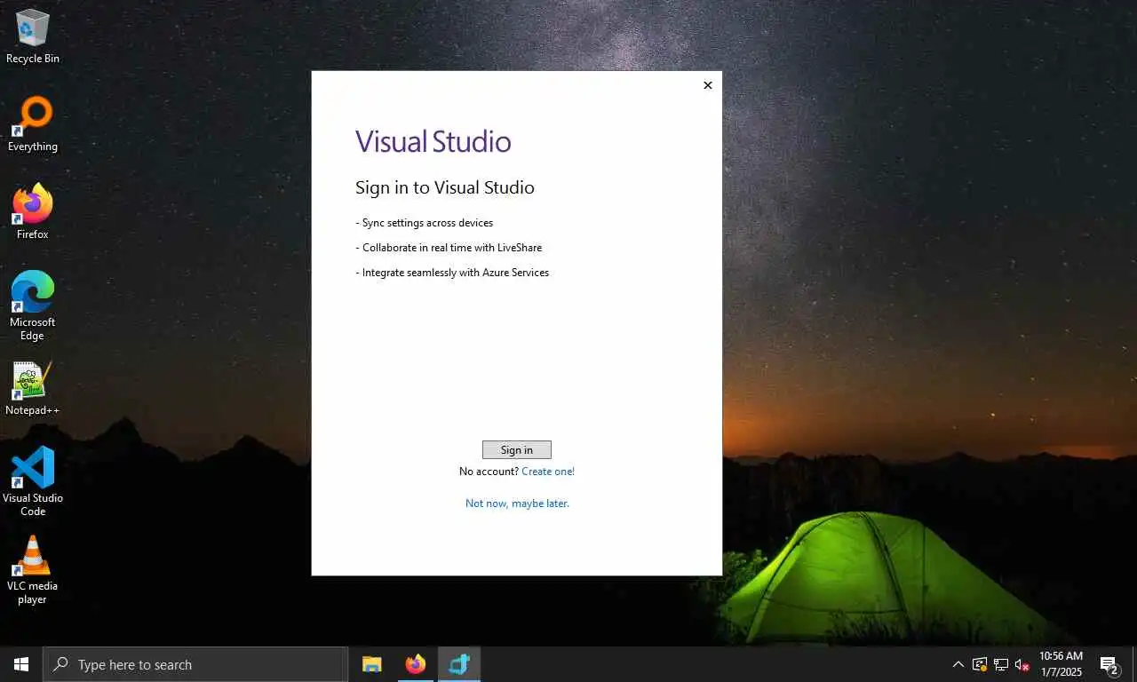Click the Visual Studio taskbar icon
Screen dimensions: 1137x682
click(x=459, y=664)
